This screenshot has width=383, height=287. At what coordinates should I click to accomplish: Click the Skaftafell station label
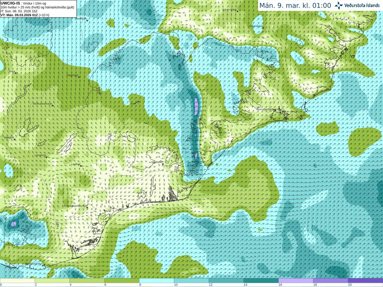coord(157,162)
